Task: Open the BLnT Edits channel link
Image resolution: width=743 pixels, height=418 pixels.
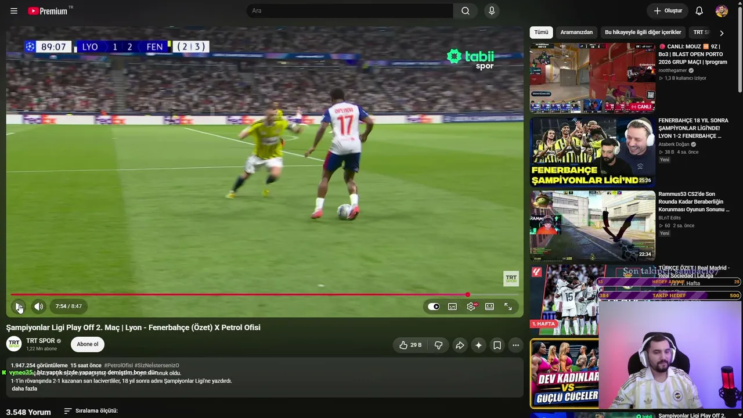Action: (670, 218)
